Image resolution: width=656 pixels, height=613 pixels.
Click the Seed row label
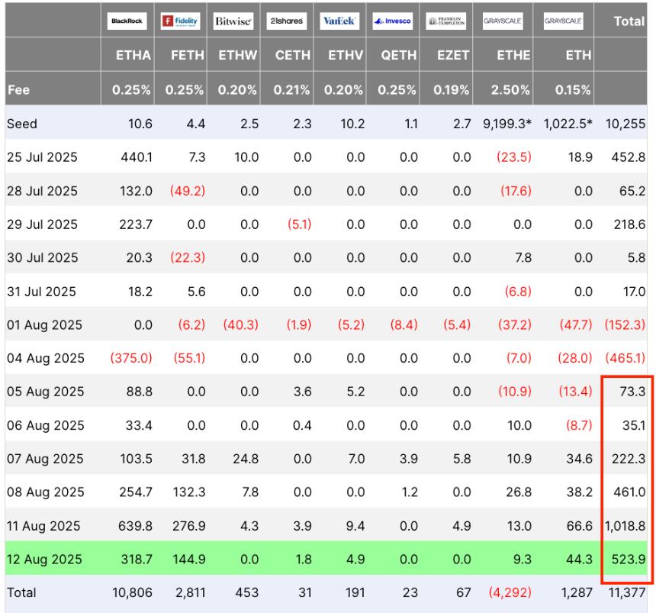coord(22,124)
